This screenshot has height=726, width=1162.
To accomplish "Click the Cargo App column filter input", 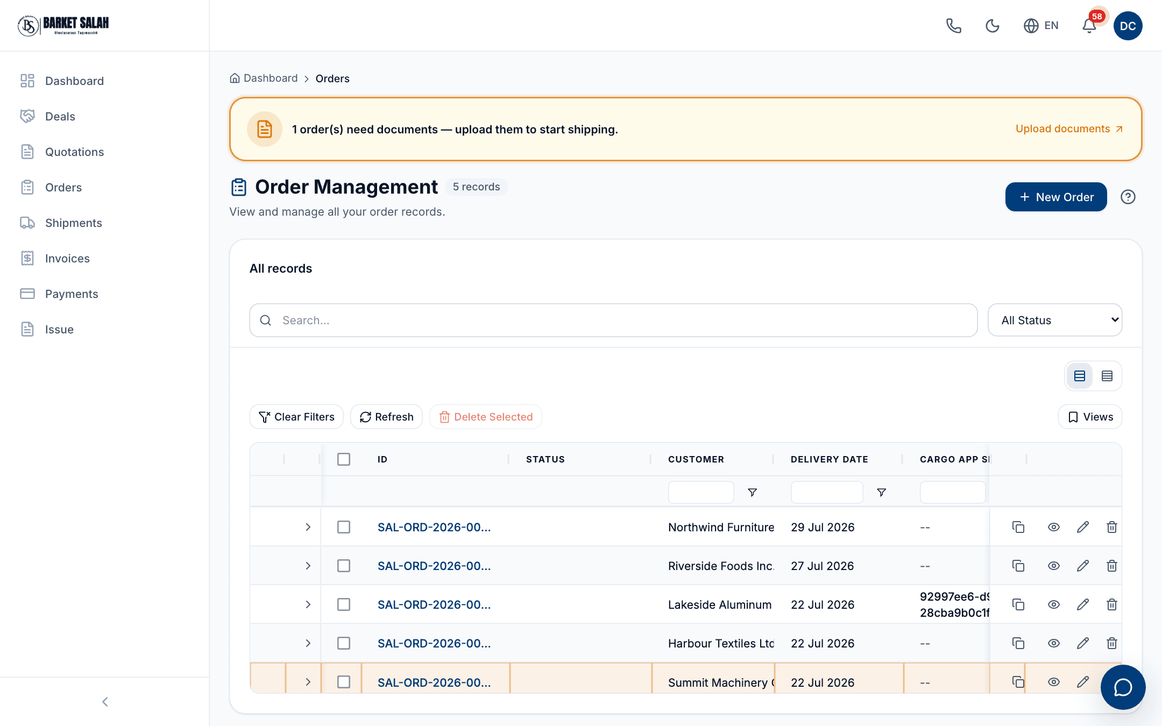I will 953,492.
